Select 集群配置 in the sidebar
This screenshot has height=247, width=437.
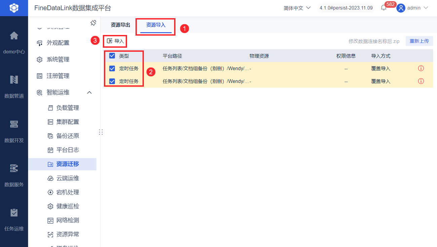point(68,122)
